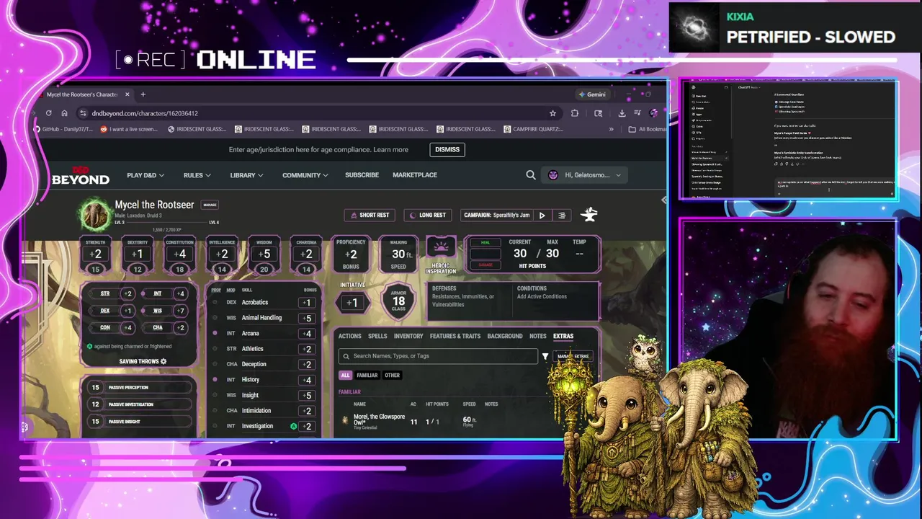The image size is (922, 519).
Task: Roll the Strength +2 modifier
Action: click(95, 254)
